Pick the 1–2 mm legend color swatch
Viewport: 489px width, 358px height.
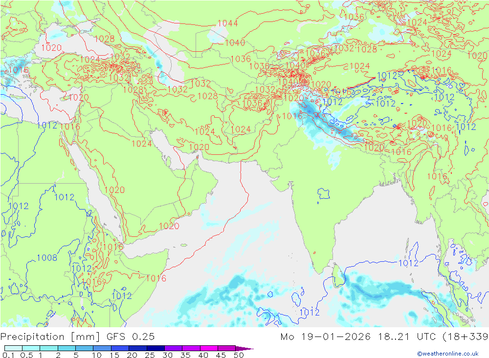coord(48,348)
